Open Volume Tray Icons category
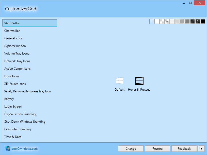207x155 pixels. point(30,54)
